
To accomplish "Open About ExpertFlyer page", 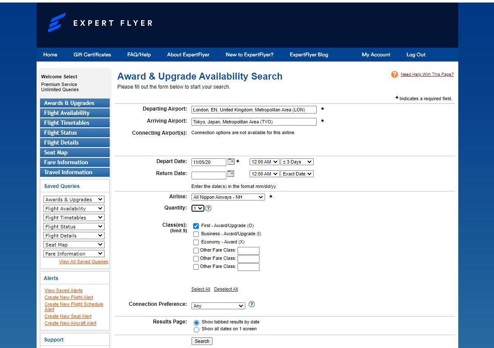I will (x=188, y=55).
